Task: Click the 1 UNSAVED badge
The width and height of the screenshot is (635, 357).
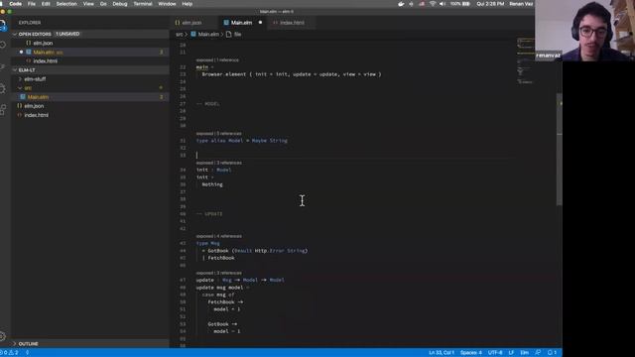Action: [67, 34]
